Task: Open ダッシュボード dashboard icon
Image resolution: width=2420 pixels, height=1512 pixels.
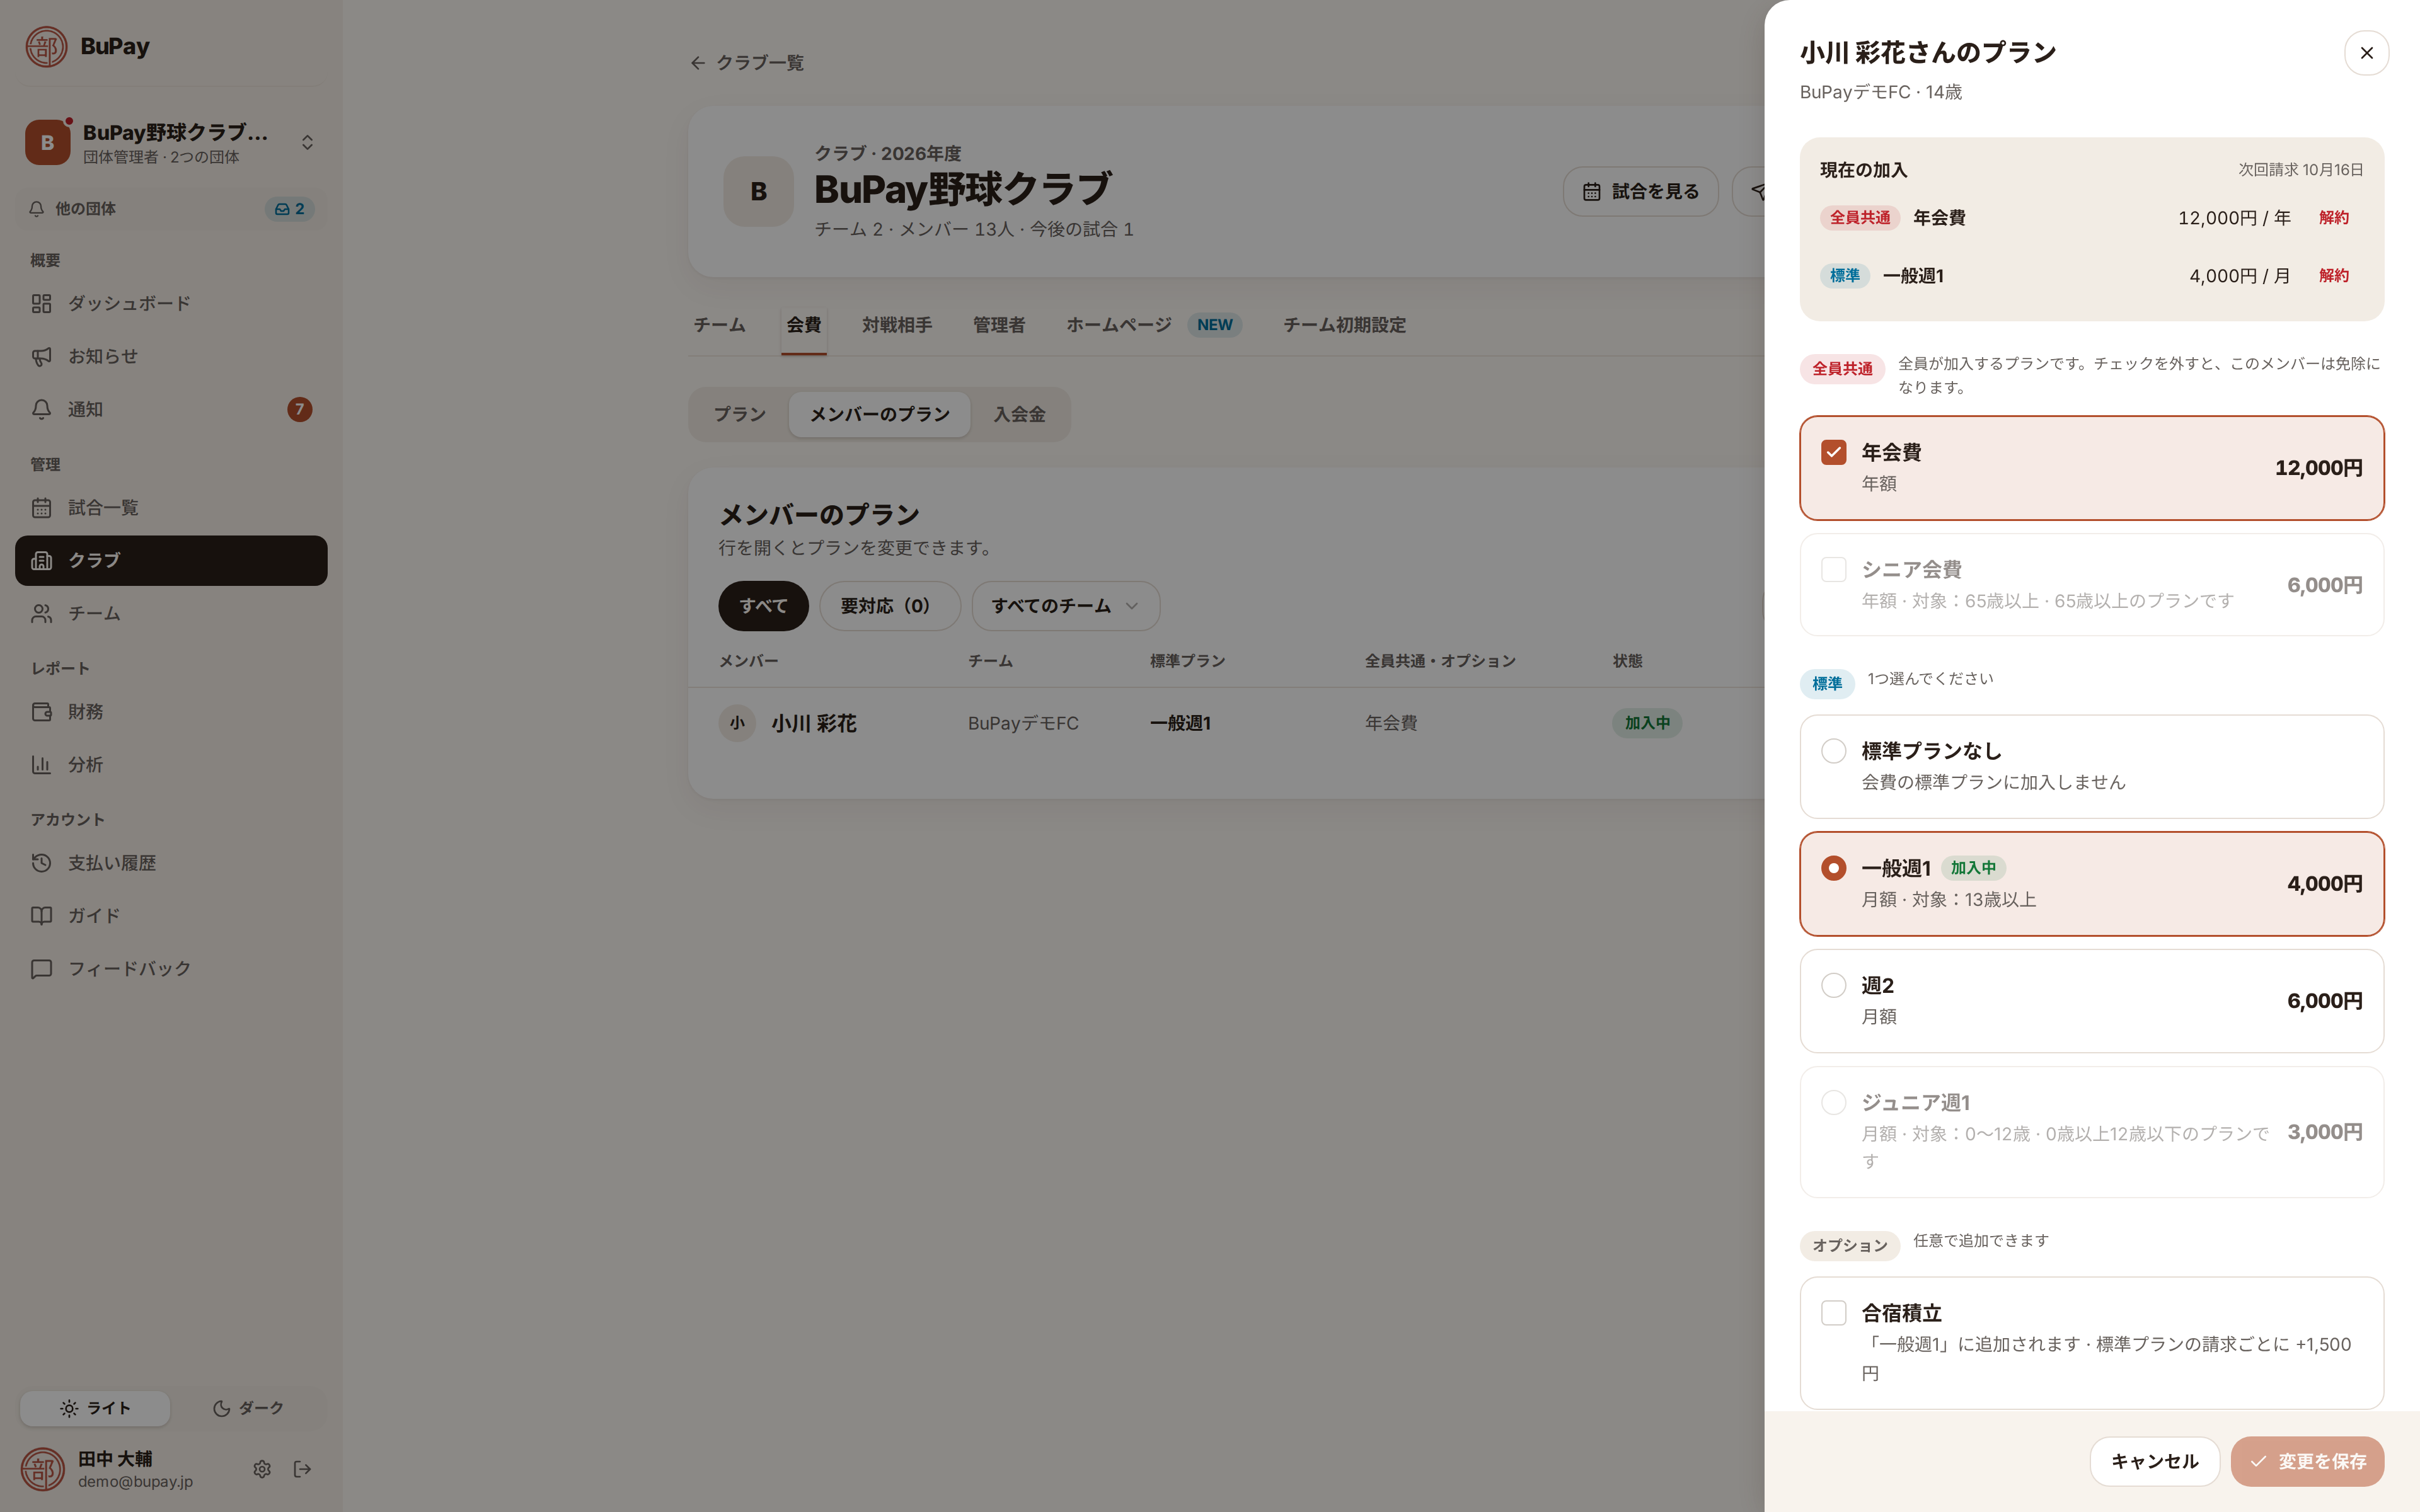Action: [41, 303]
